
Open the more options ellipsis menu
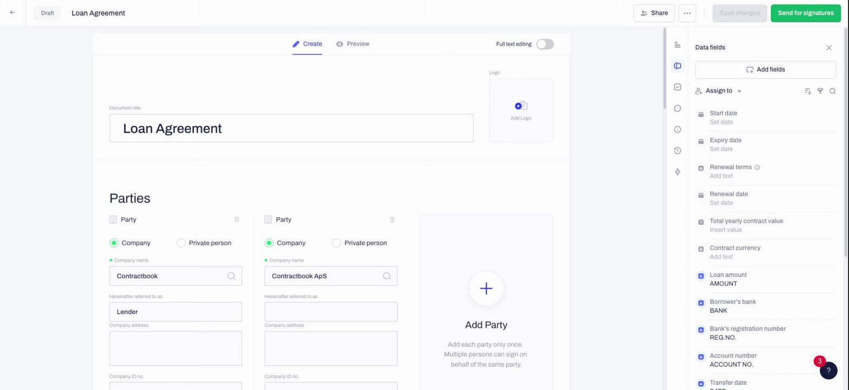click(x=687, y=13)
